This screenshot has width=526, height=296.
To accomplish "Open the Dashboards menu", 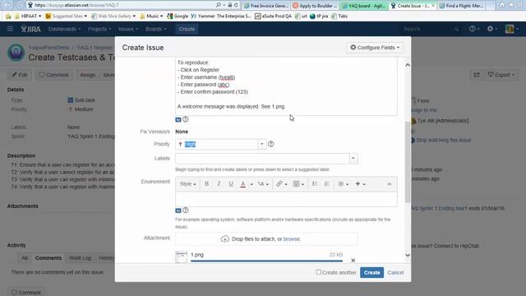I will [x=64, y=30].
